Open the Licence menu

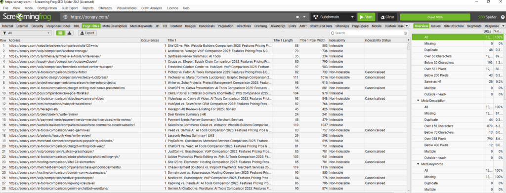pos(172,8)
